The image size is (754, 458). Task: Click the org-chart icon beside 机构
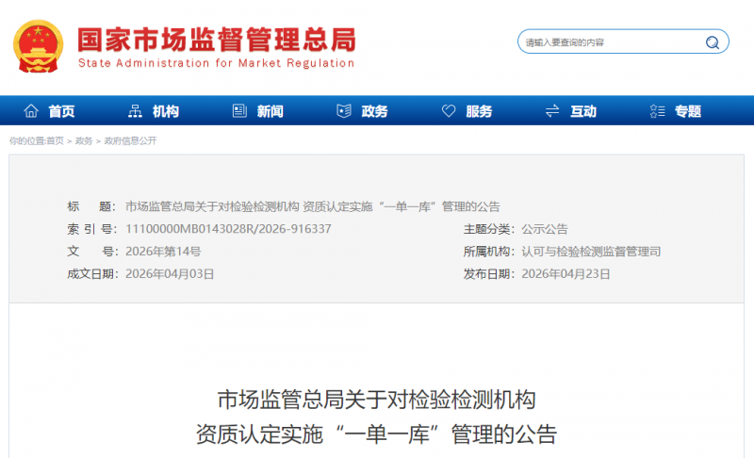click(x=135, y=111)
